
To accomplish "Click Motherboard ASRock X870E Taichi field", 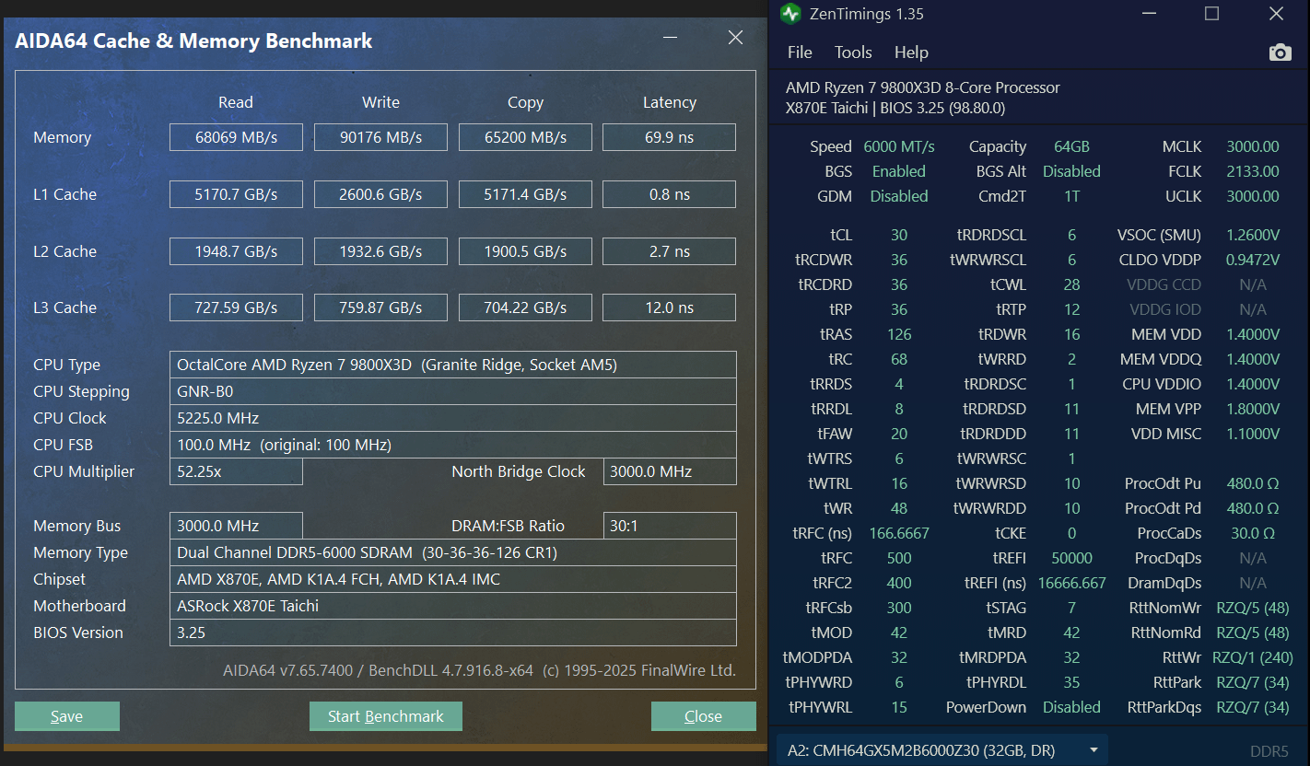I will pyautogui.click(x=453, y=606).
